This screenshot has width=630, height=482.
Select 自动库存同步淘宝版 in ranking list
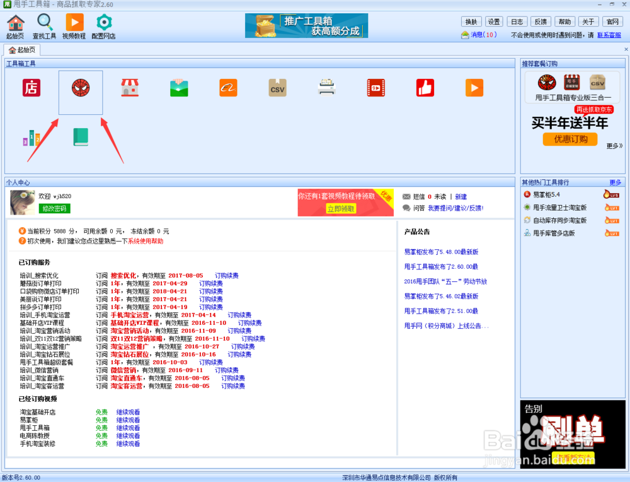[x=559, y=220]
